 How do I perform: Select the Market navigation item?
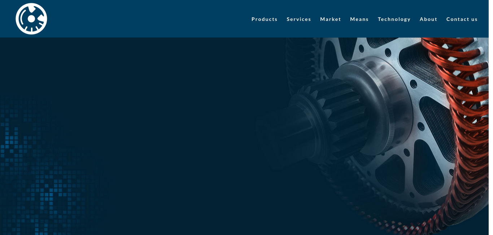[330, 19]
